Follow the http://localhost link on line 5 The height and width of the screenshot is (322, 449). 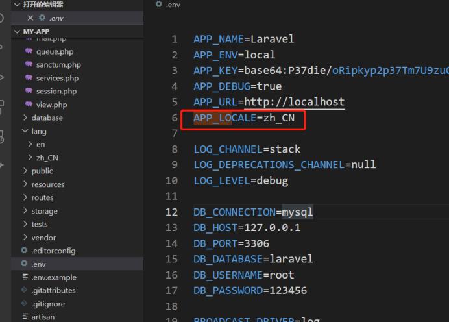(294, 102)
